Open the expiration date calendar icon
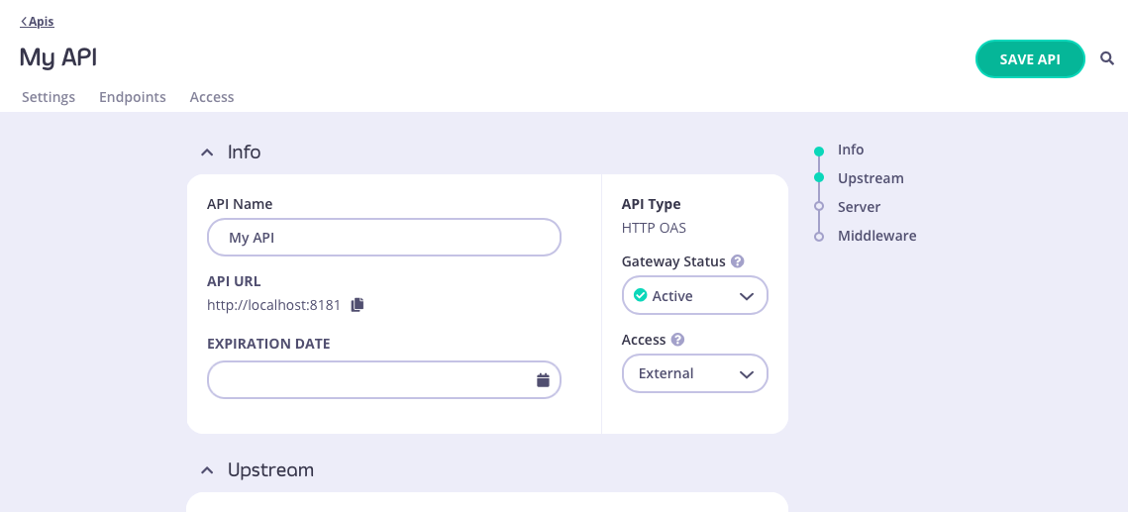 pyautogui.click(x=543, y=380)
